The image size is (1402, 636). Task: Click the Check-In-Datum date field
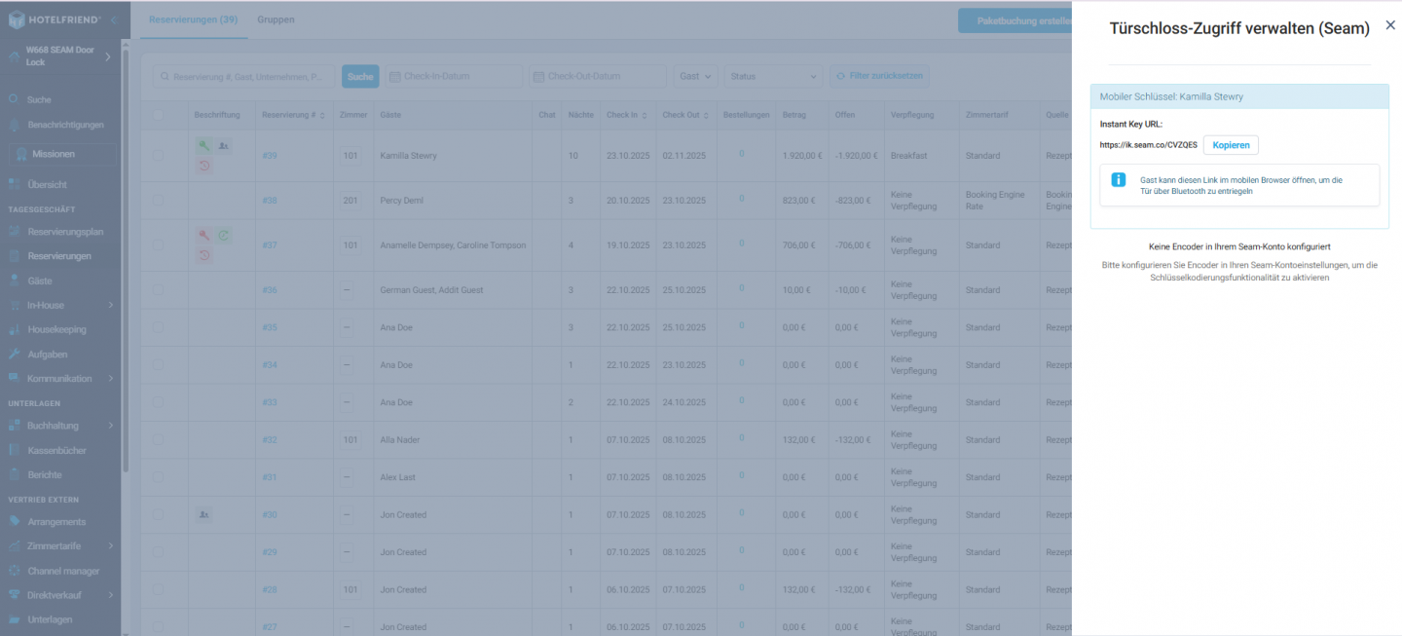[455, 76]
